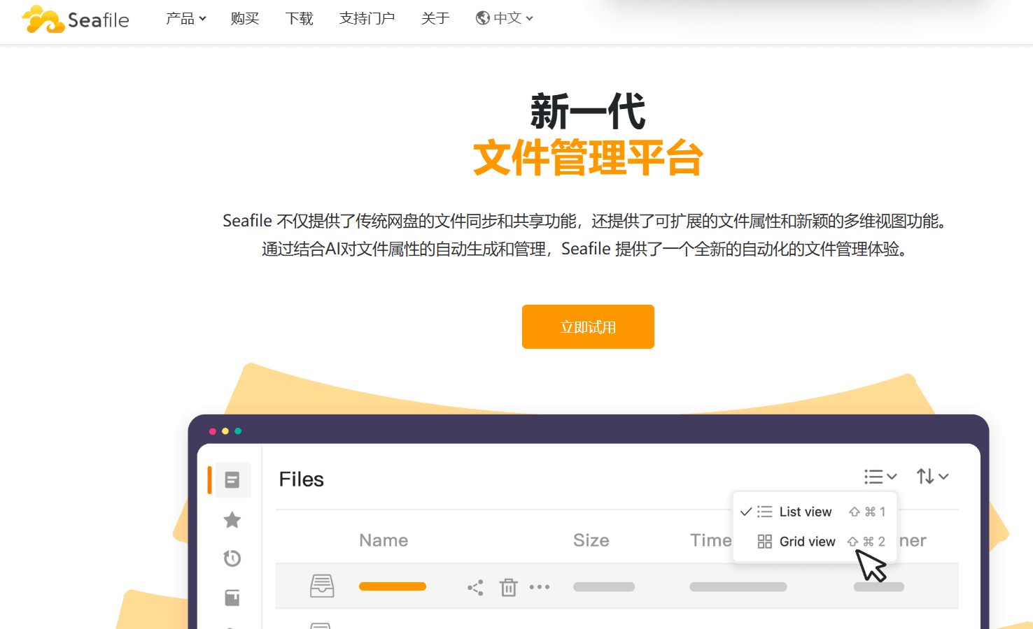Expand the 产品 dropdown menu
The height and width of the screenshot is (629, 1033).
(186, 19)
